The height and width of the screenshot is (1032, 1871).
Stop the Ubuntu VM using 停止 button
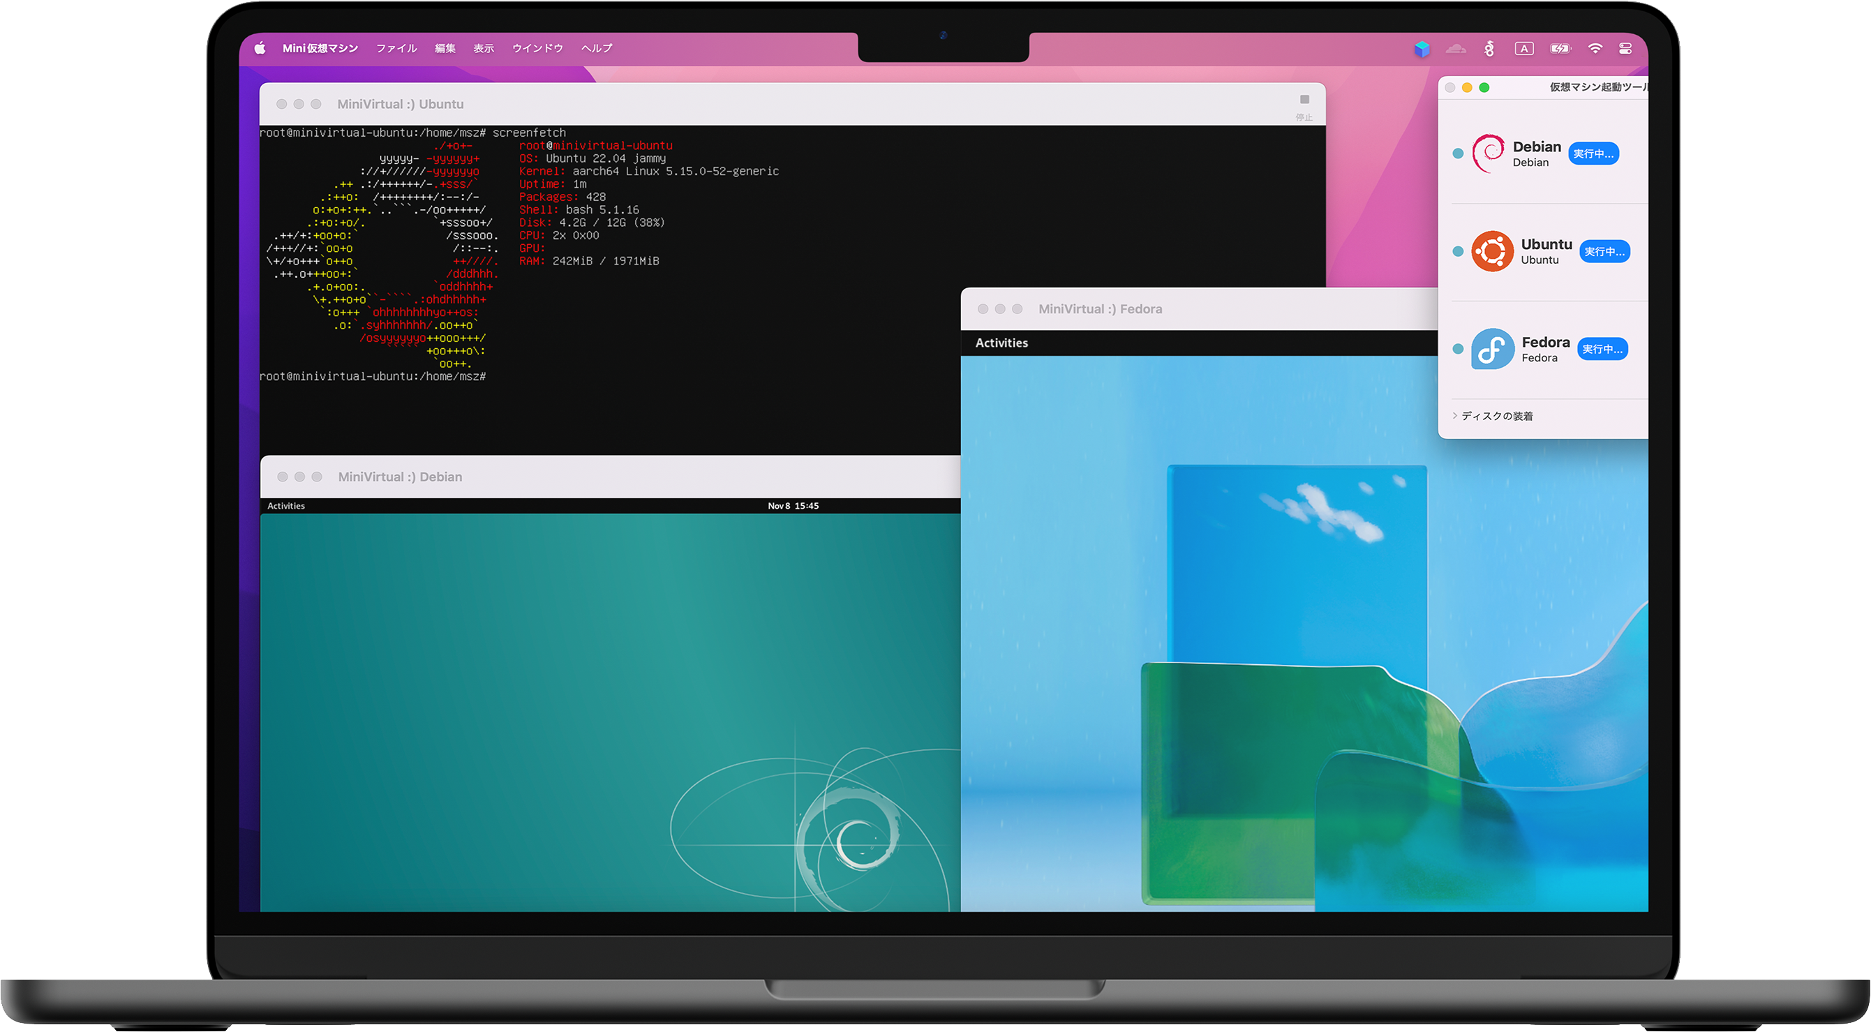pos(1304,105)
